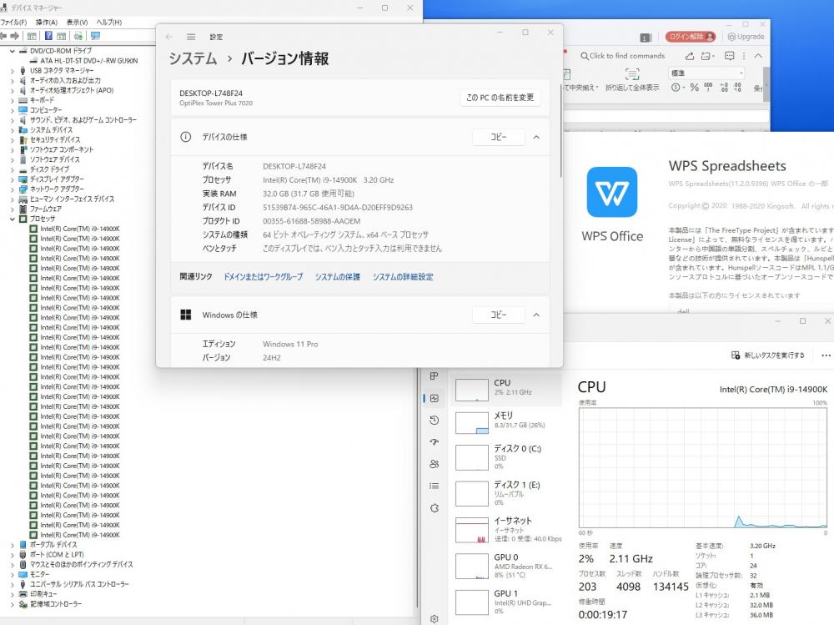Viewport: 834px width, 625px height.
Task: Click the Click to find commands search box
Action: (x=623, y=56)
